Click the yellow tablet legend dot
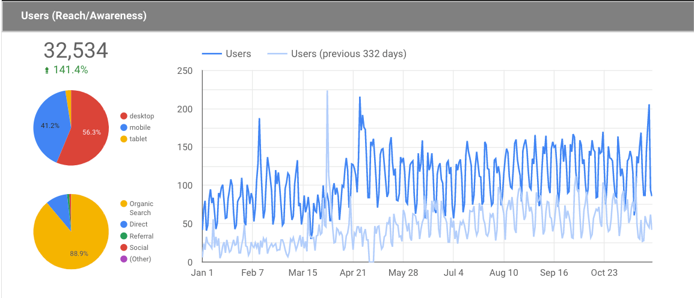Screen dimensions: 694x298 (124, 139)
